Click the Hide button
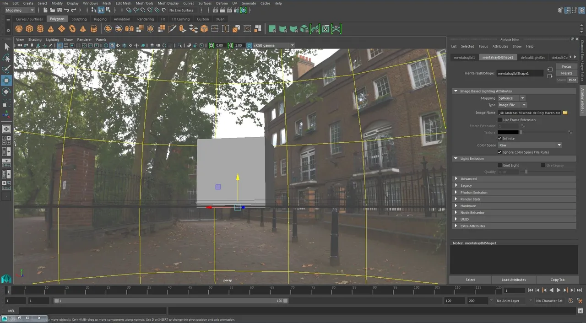The width and height of the screenshot is (586, 323). 572,80
